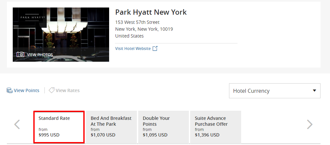330x145 pixels.
Task: Click the Park Hyatt New York heading
Action: (x=151, y=12)
